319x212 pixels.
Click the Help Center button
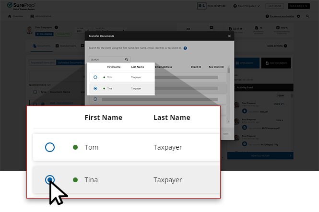tap(275, 6)
